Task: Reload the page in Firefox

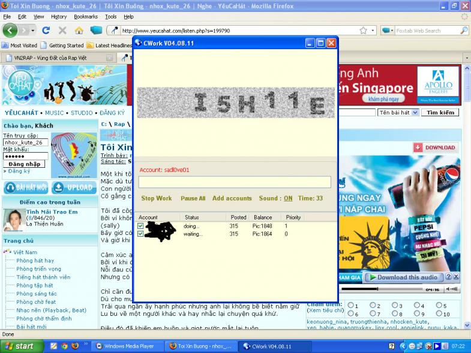Action: [x=46, y=31]
